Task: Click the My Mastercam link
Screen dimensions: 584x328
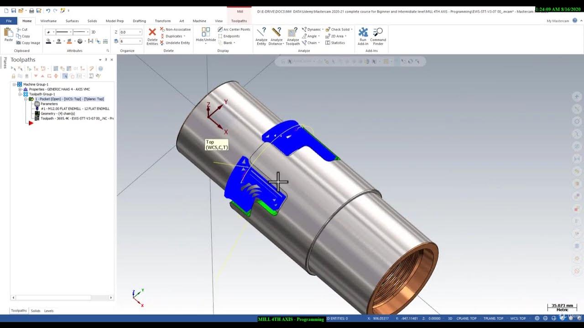Action: click(x=558, y=21)
